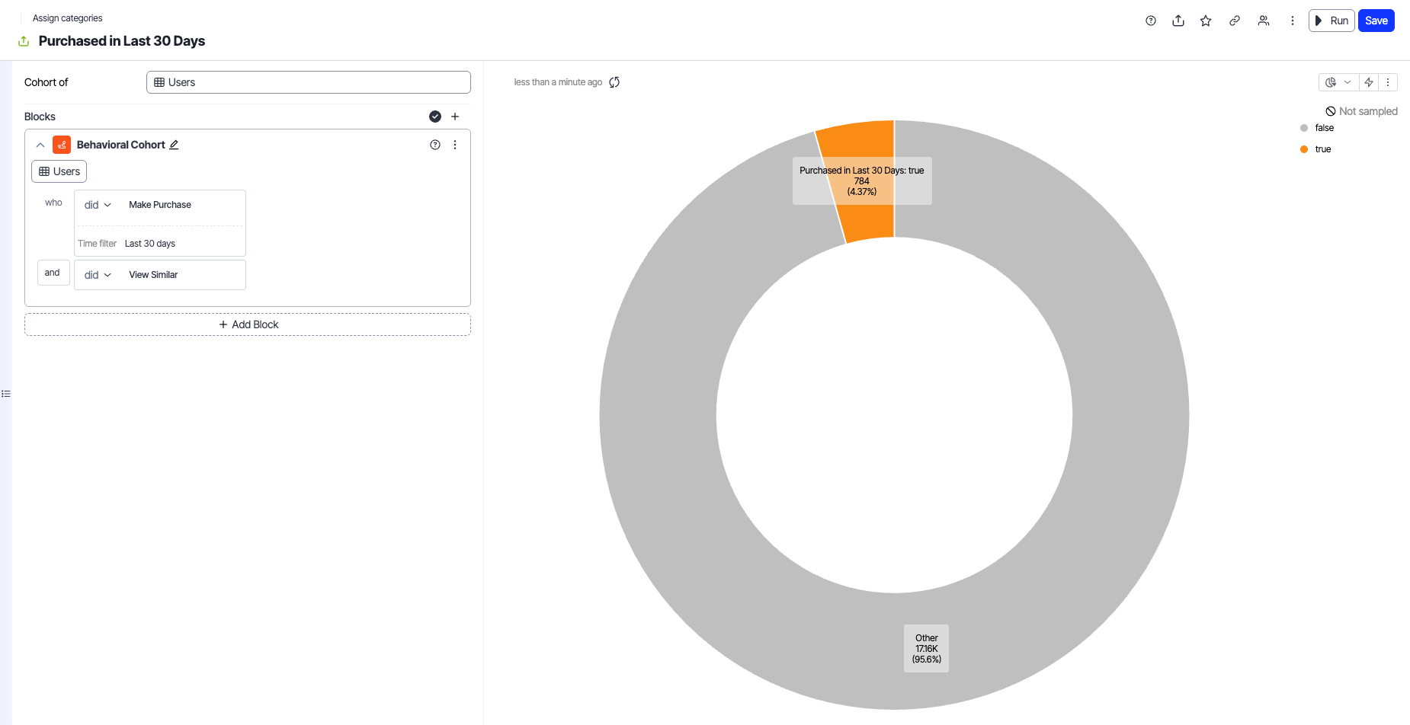
Task: Click the lightning bolt icon above chart
Action: coord(1369,82)
